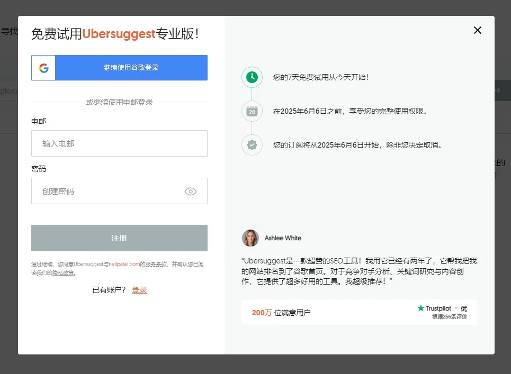
Task: Click the 注册 register button
Action: coord(119,238)
